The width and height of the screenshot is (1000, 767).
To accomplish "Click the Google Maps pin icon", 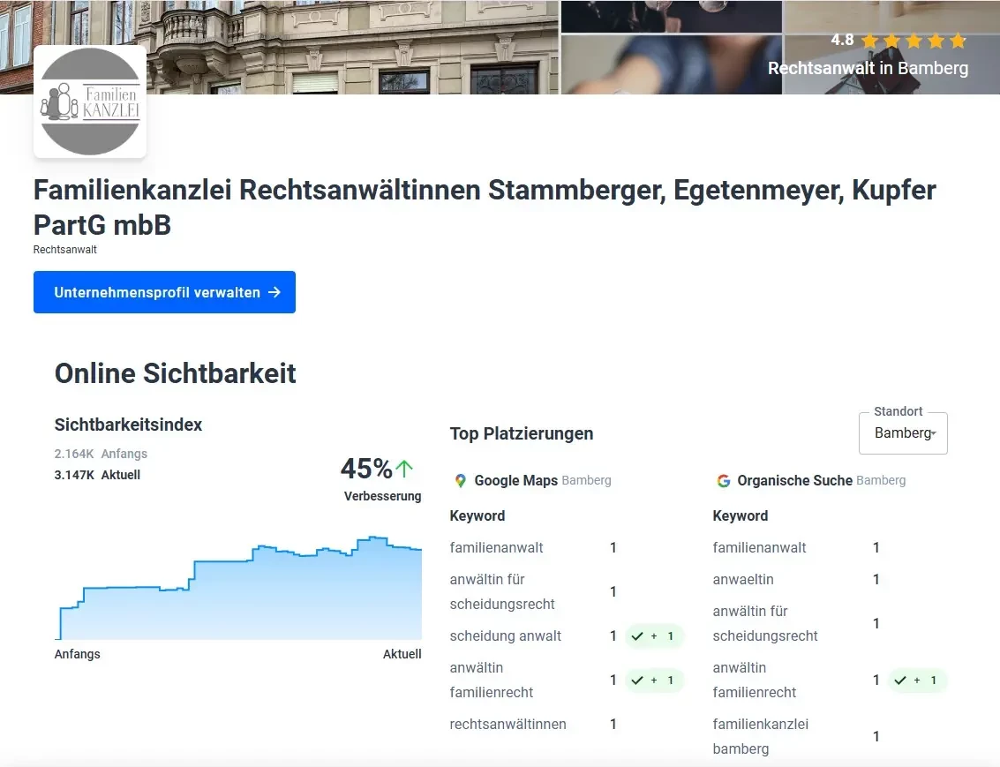I will (x=460, y=481).
